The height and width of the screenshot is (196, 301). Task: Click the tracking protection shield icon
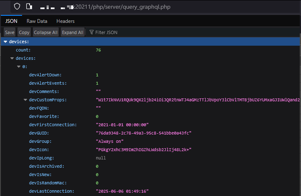tap(17, 7)
